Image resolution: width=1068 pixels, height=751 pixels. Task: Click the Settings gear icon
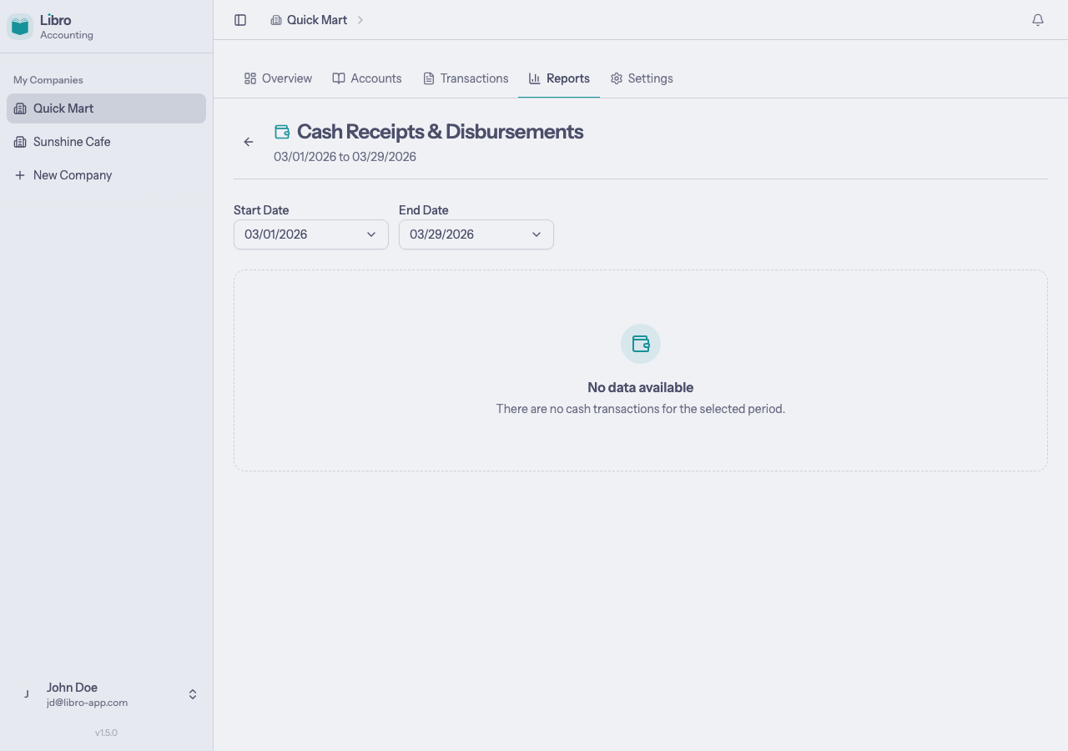(616, 78)
